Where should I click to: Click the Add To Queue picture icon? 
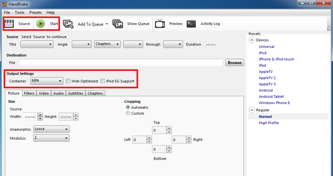click(68, 24)
